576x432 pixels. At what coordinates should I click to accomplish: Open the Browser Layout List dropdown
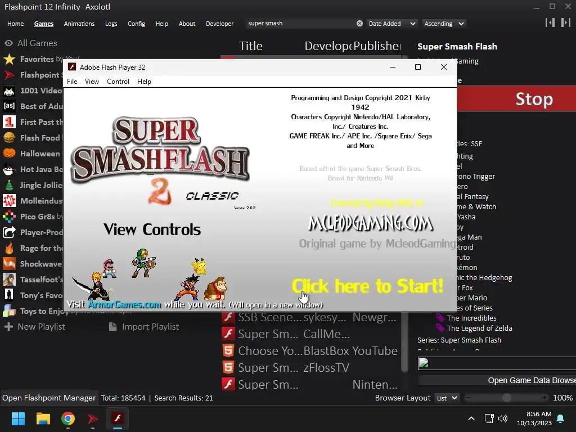point(446,398)
